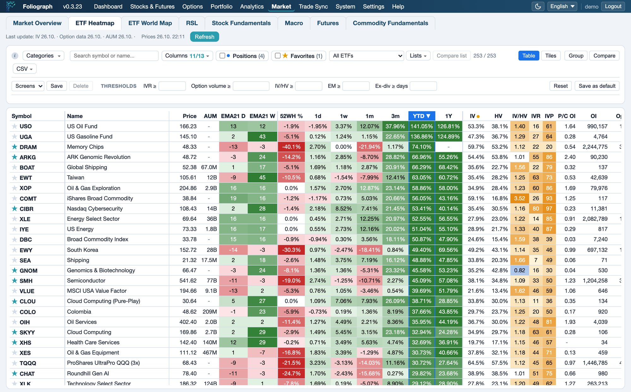Focus the Search symbol or name field
Viewport: 631px width, 392px height.
click(114, 56)
